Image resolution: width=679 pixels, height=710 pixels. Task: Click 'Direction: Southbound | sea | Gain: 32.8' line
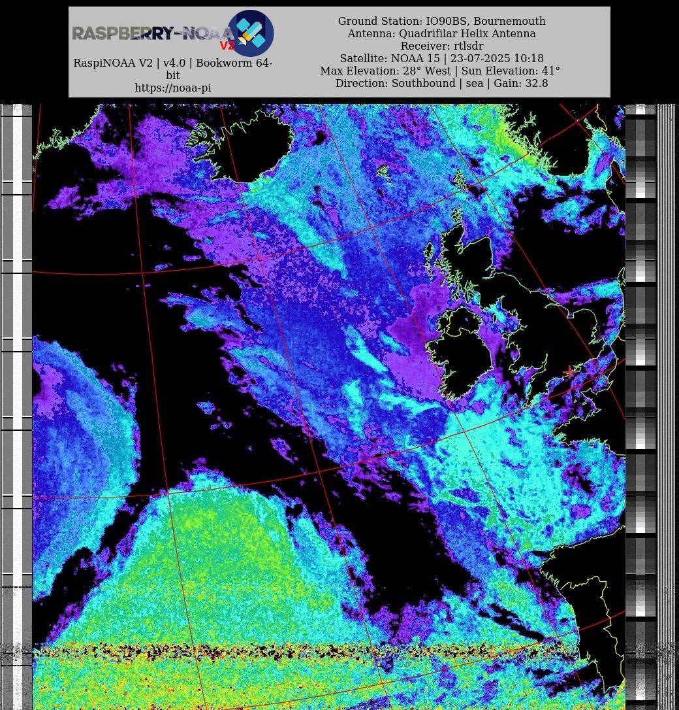pos(441,83)
